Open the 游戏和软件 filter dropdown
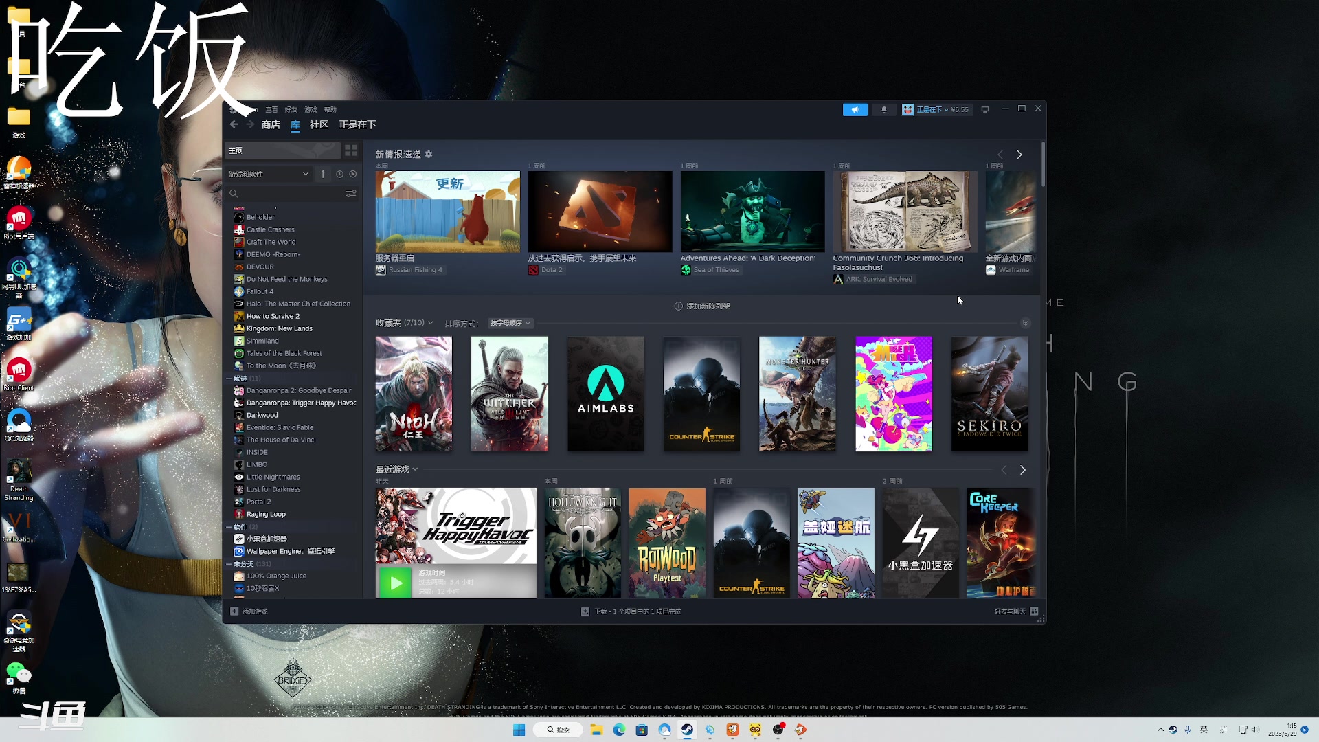Viewport: 1319px width, 742px height. pos(269,175)
